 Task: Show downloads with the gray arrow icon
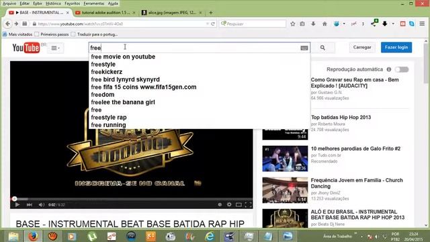[313, 24]
